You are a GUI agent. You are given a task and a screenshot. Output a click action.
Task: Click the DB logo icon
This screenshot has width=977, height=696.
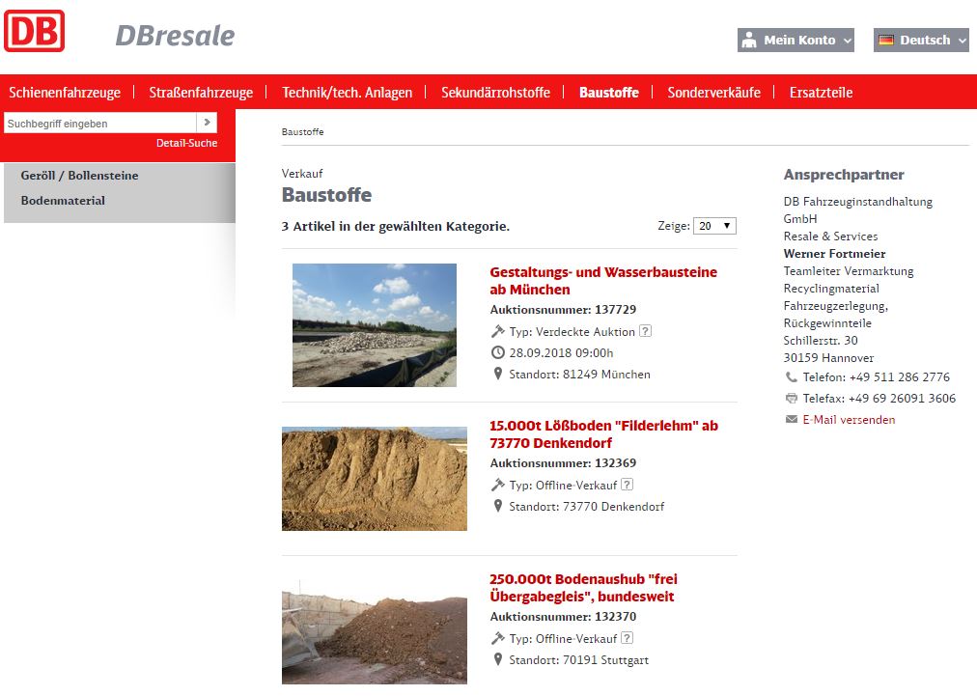(x=34, y=31)
